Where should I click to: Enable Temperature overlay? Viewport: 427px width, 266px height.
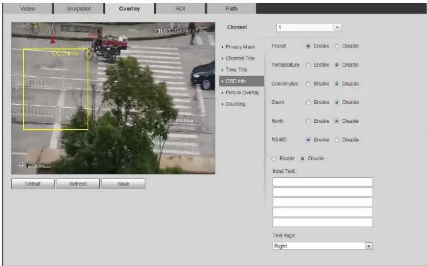(308, 65)
